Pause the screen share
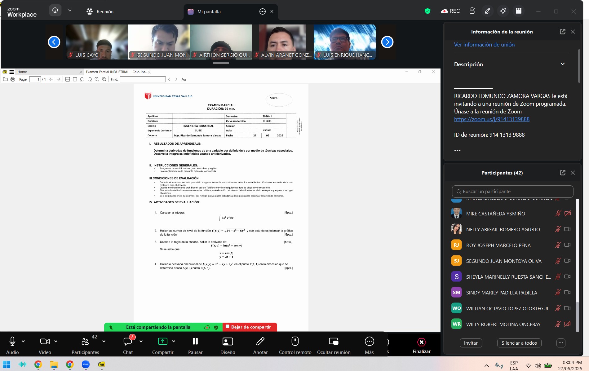This screenshot has width=589, height=371. [195, 341]
